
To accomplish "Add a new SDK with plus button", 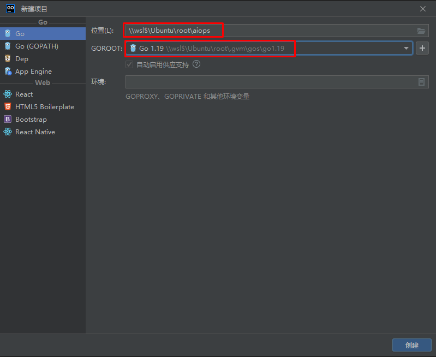I will (x=422, y=48).
